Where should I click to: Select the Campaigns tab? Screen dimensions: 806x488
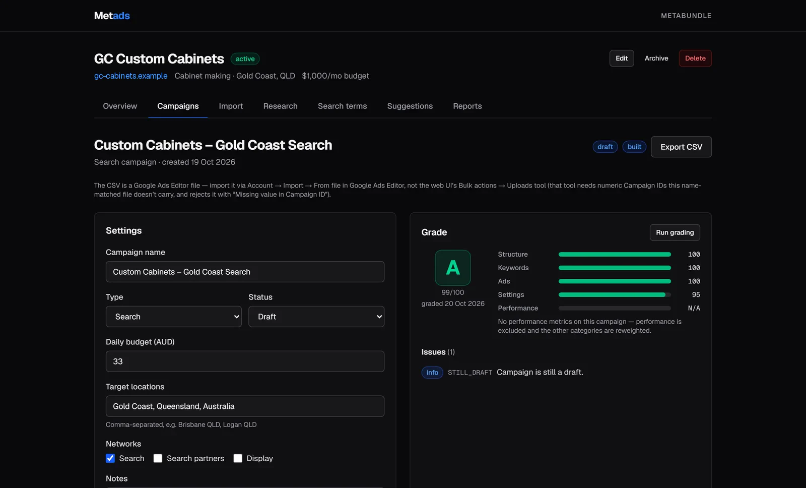(178, 106)
